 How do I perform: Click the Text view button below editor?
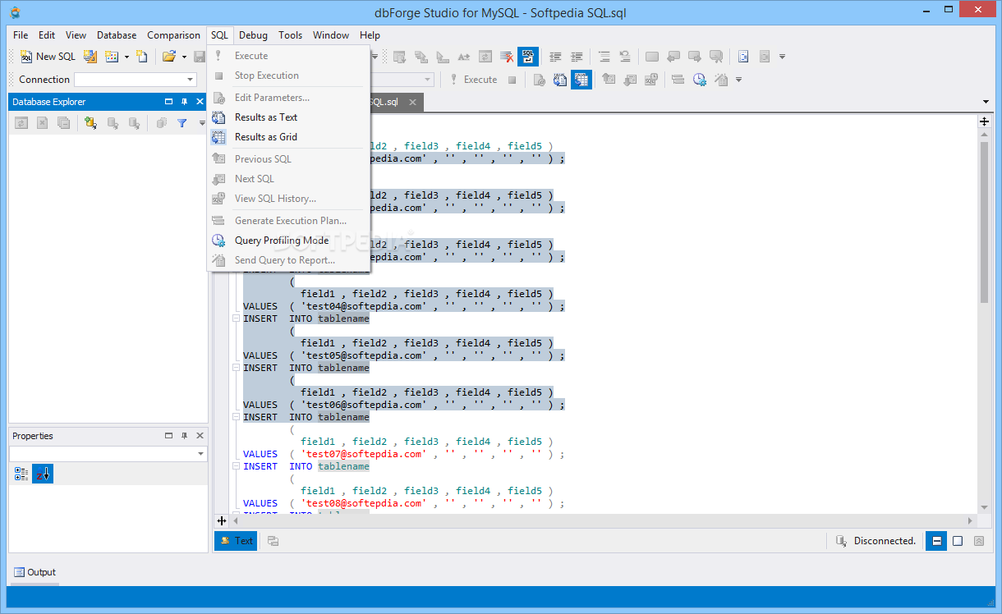pyautogui.click(x=236, y=541)
